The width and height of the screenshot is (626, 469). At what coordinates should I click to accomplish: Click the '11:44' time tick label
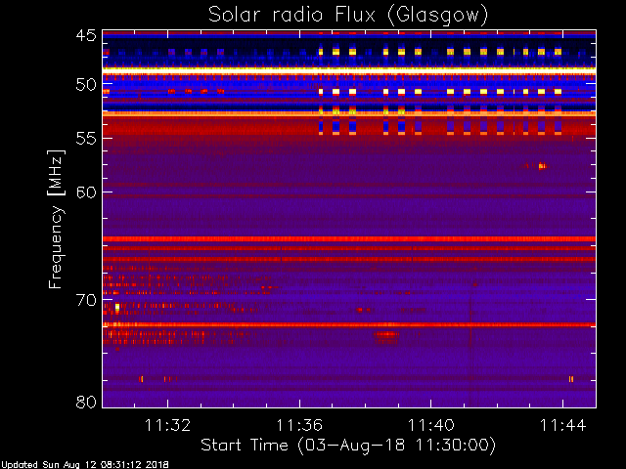(563, 425)
